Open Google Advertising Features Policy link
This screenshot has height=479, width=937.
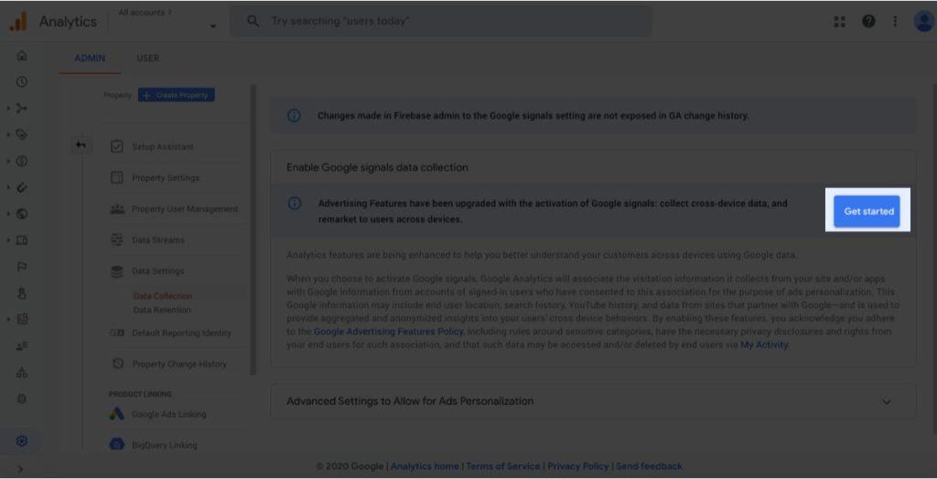coord(388,331)
